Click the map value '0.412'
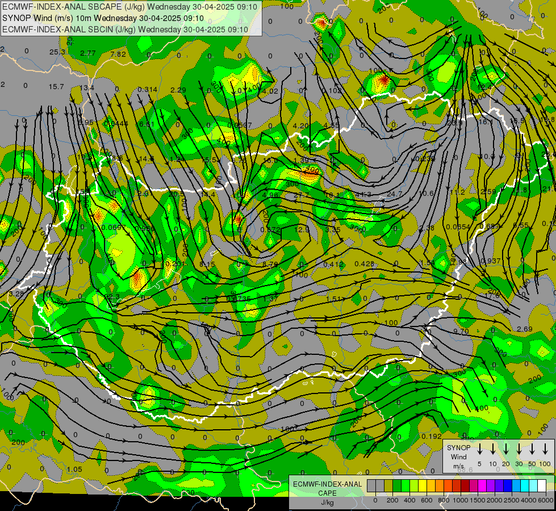Screen dimensions: 556x511 tap(333, 264)
